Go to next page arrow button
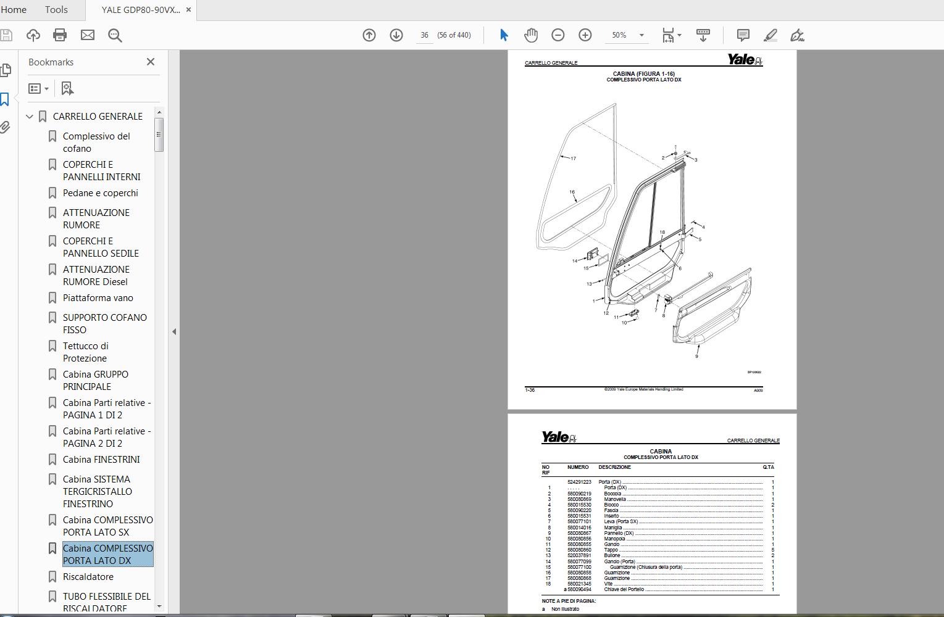The height and width of the screenshot is (617, 944). (396, 35)
